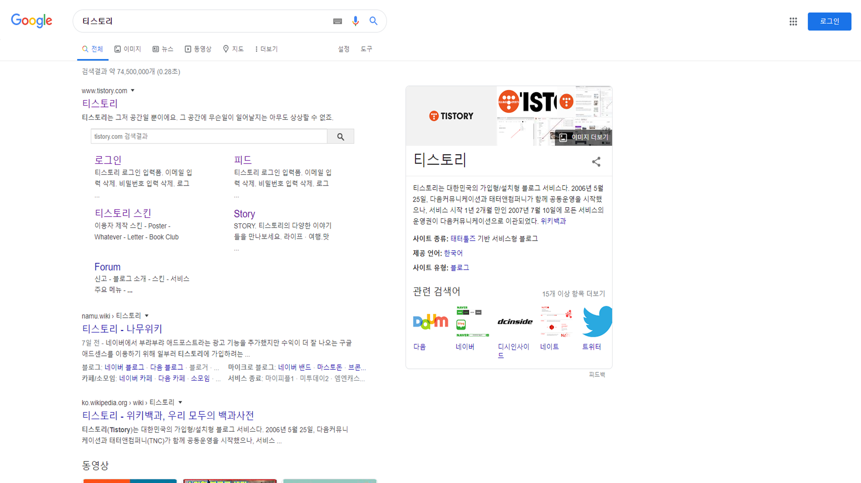Open the 네이버 밴드 sublink
Viewport: 861px width, 483px height.
[294, 367]
